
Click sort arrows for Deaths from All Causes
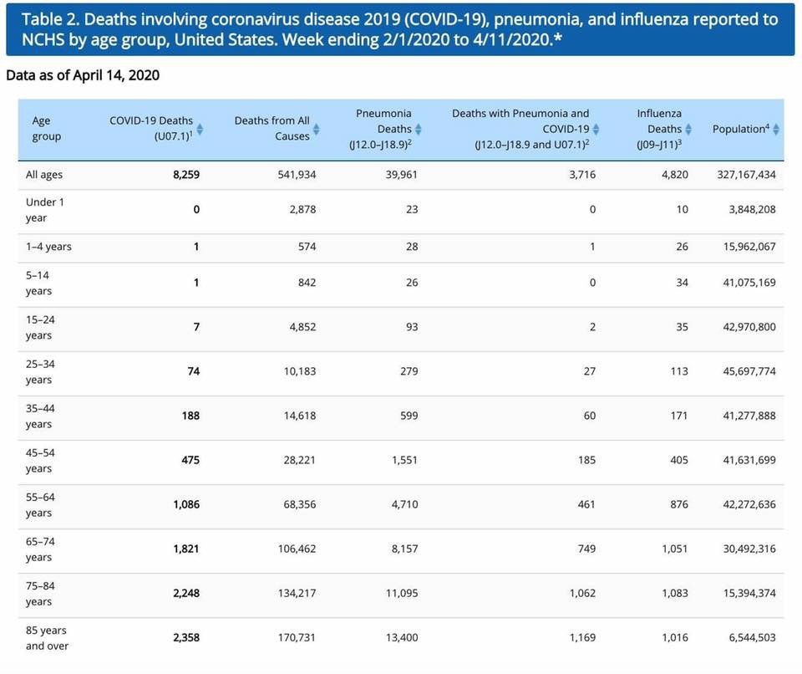[316, 129]
